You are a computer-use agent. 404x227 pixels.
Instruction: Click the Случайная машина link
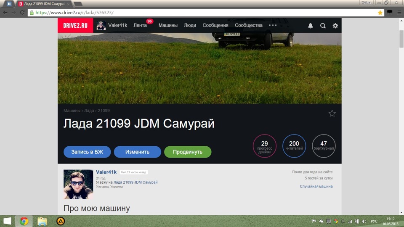coord(316,186)
